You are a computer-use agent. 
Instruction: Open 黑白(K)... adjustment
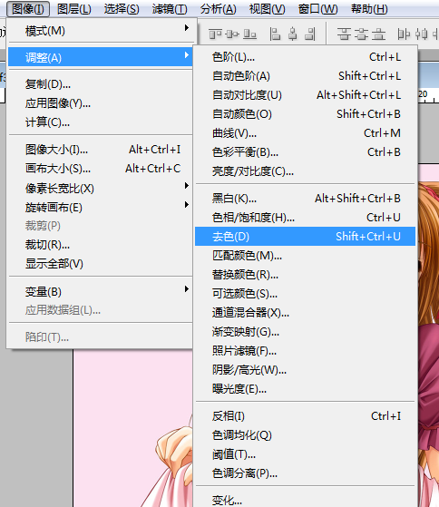305,199
